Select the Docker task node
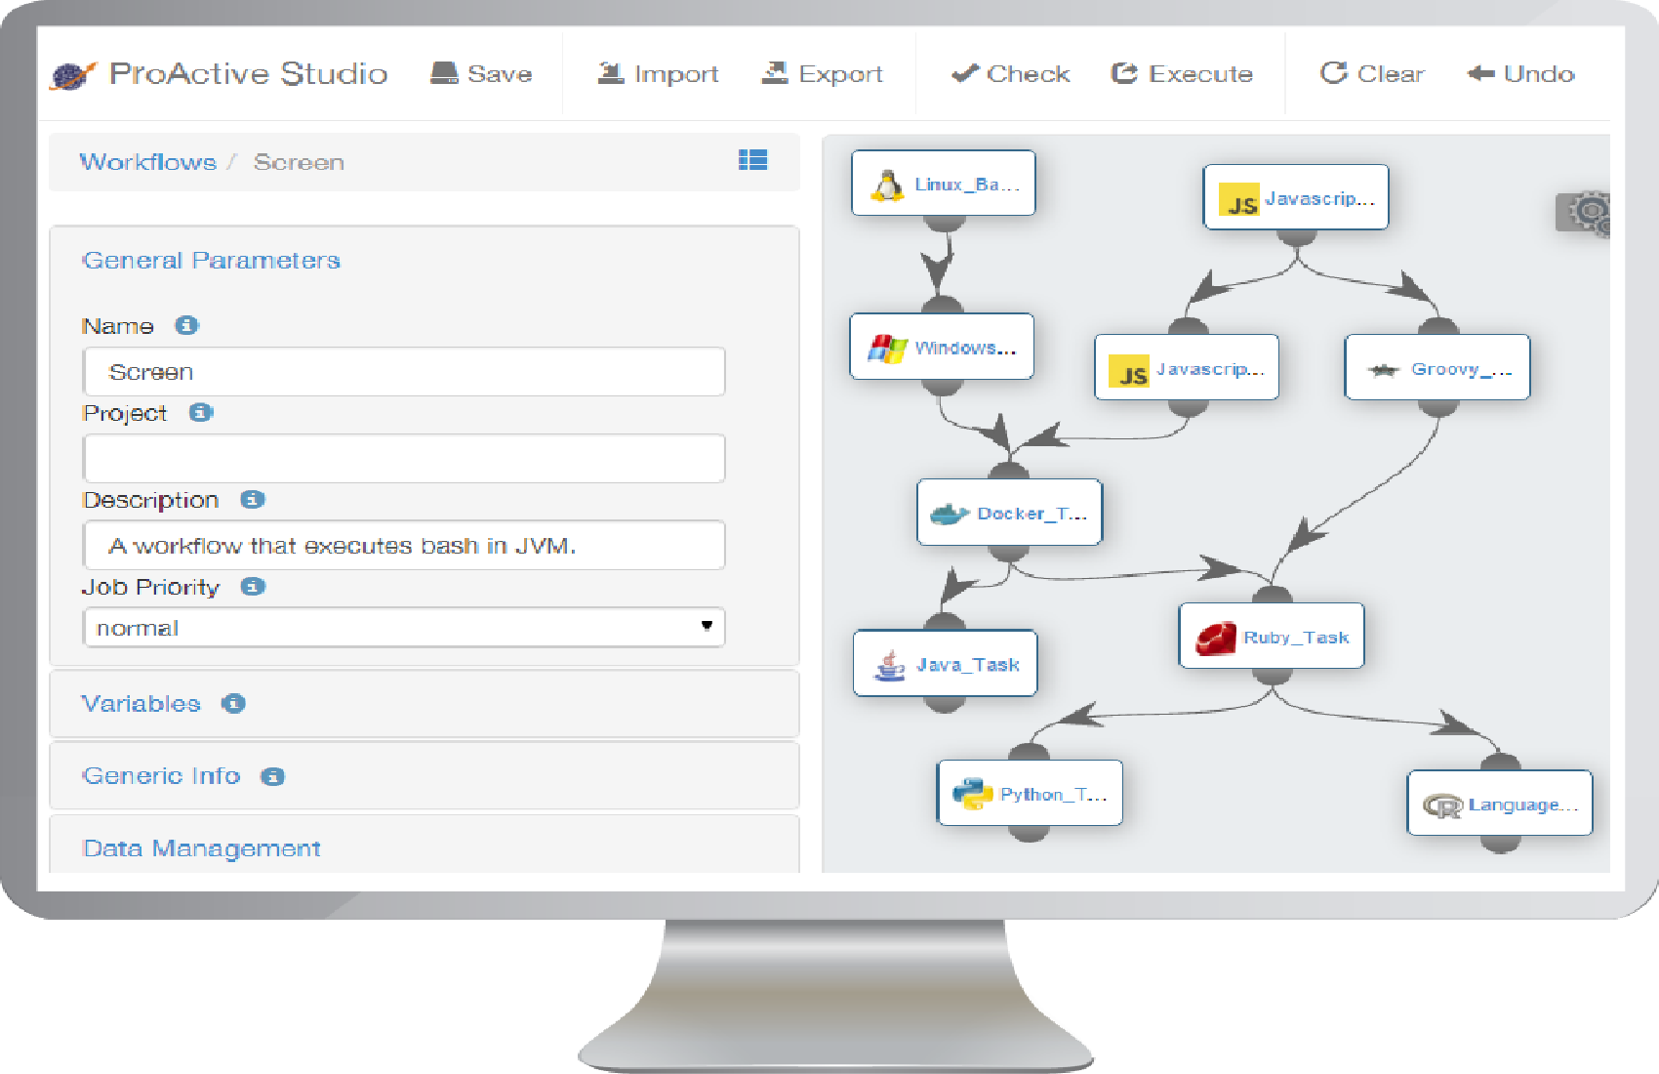The height and width of the screenshot is (1074, 1659). [x=1010, y=512]
